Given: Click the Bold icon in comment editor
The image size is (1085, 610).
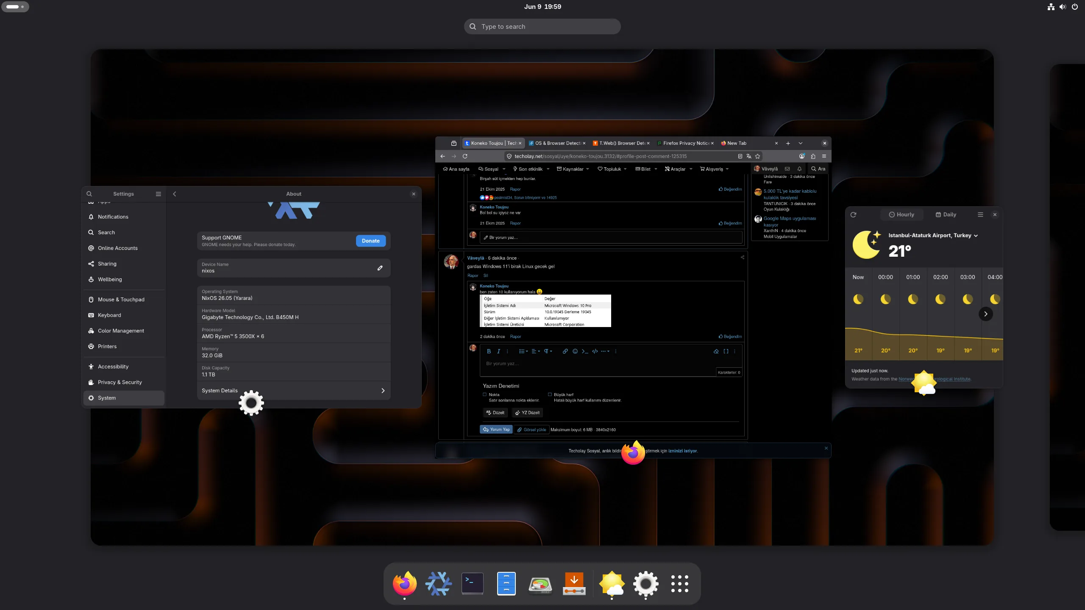Looking at the screenshot, I should click(x=489, y=351).
